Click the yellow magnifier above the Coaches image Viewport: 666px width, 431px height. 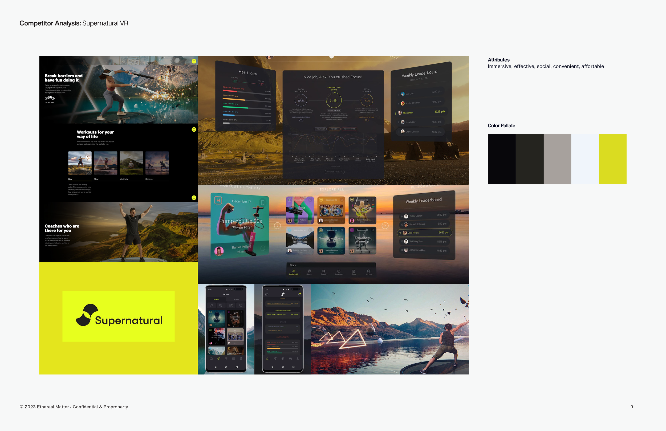pyautogui.click(x=194, y=198)
